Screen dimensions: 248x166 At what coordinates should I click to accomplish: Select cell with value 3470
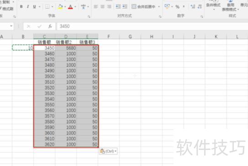(x=44, y=59)
